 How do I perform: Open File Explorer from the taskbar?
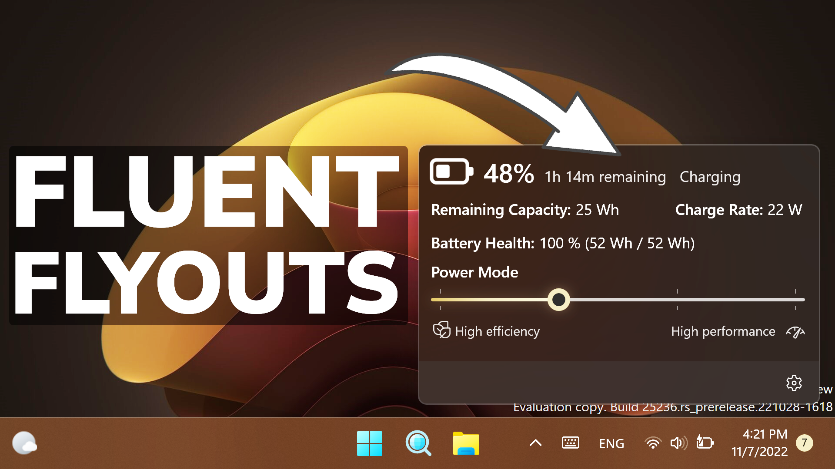[466, 443]
